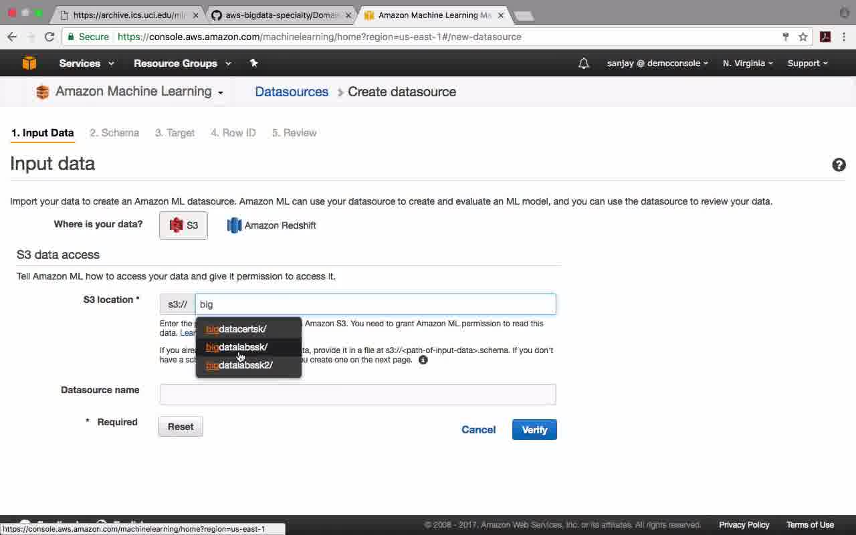This screenshot has height=535, width=856.
Task: Click the Reset button
Action: point(181,427)
